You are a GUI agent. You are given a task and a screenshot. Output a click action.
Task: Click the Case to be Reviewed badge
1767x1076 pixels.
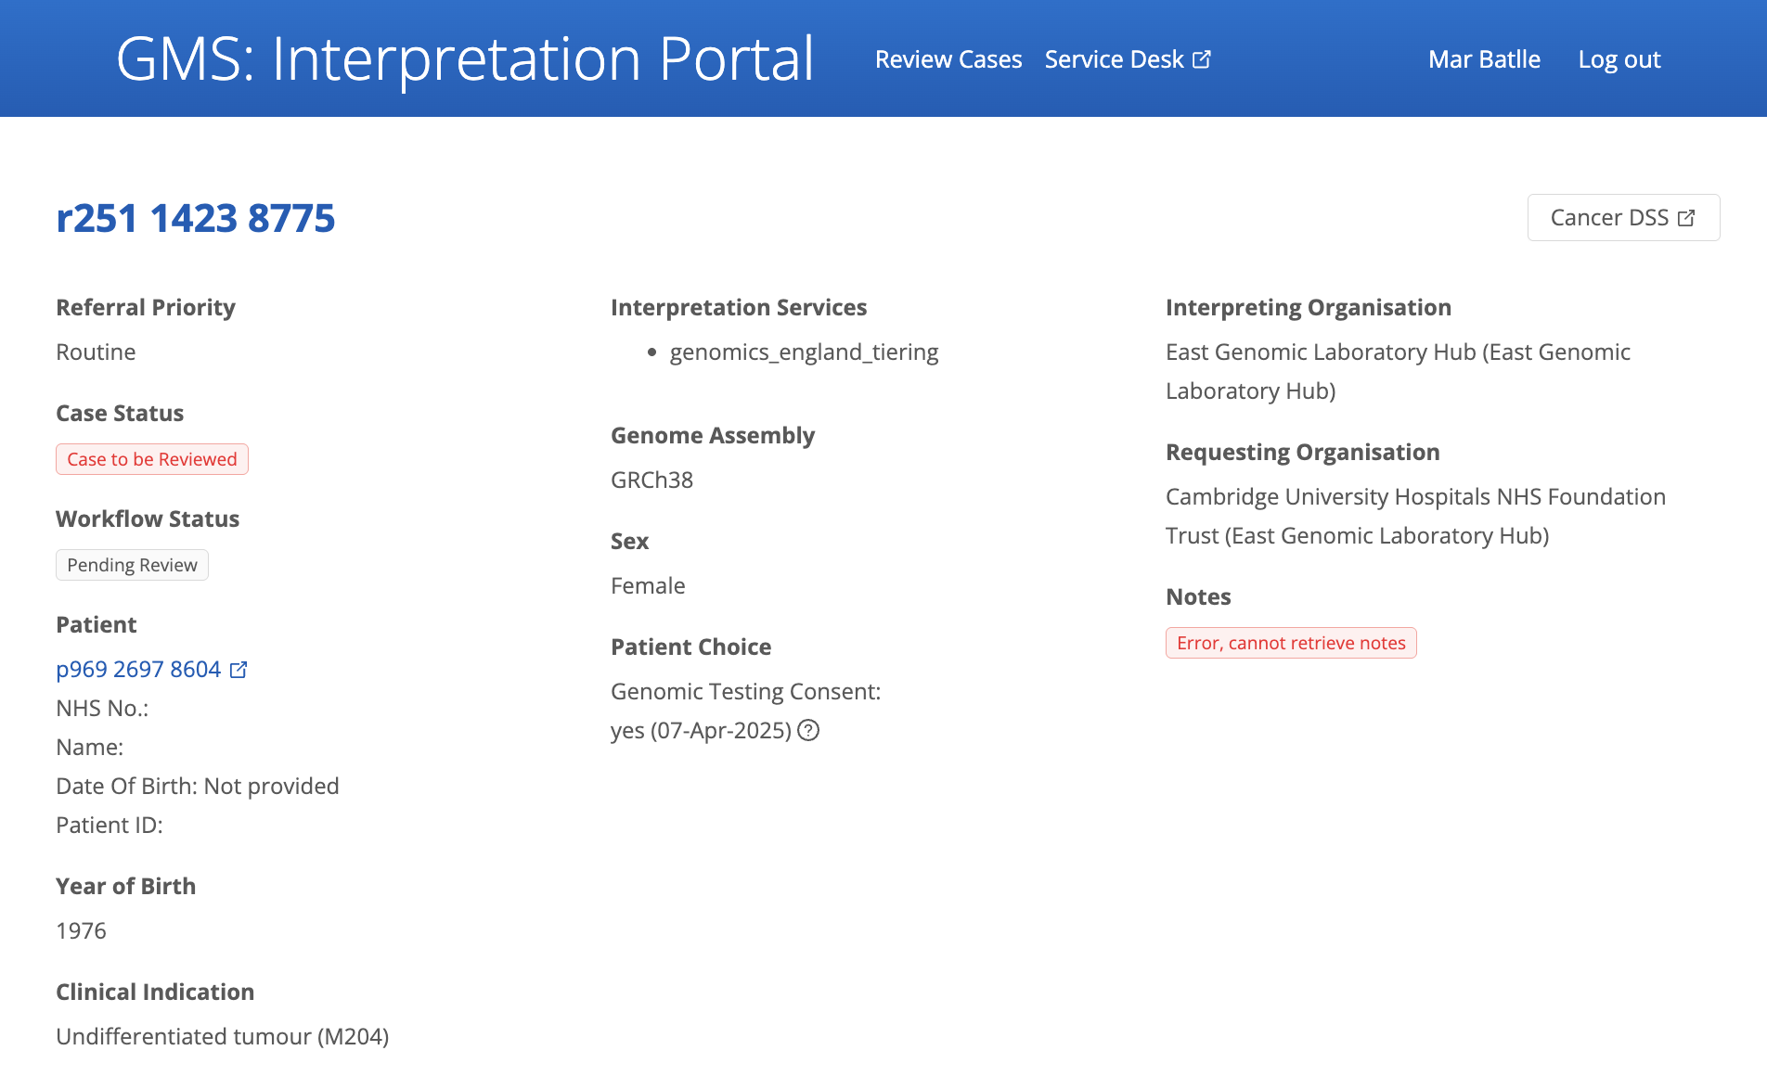[x=152, y=459]
